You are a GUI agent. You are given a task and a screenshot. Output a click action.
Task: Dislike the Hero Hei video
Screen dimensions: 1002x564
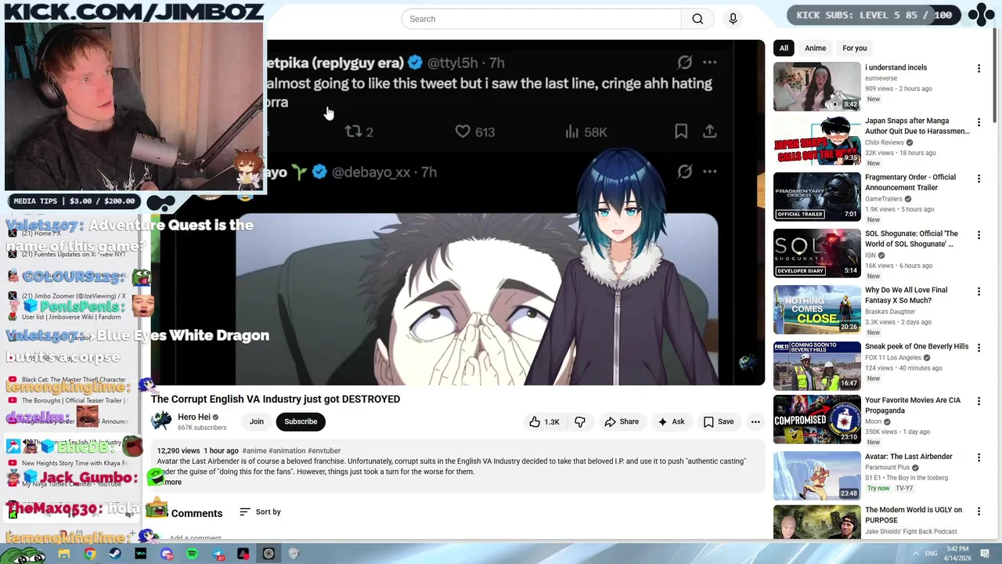(x=580, y=421)
